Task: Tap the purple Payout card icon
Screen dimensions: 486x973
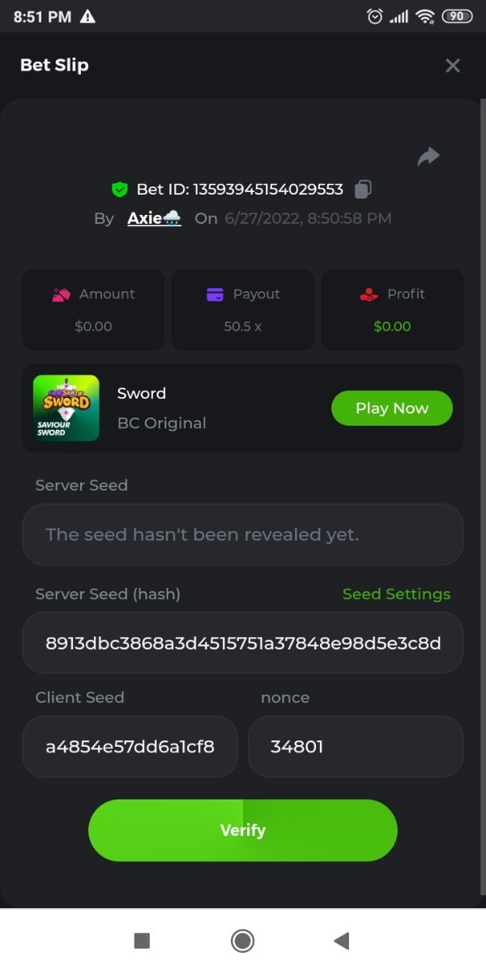Action: coord(215,294)
